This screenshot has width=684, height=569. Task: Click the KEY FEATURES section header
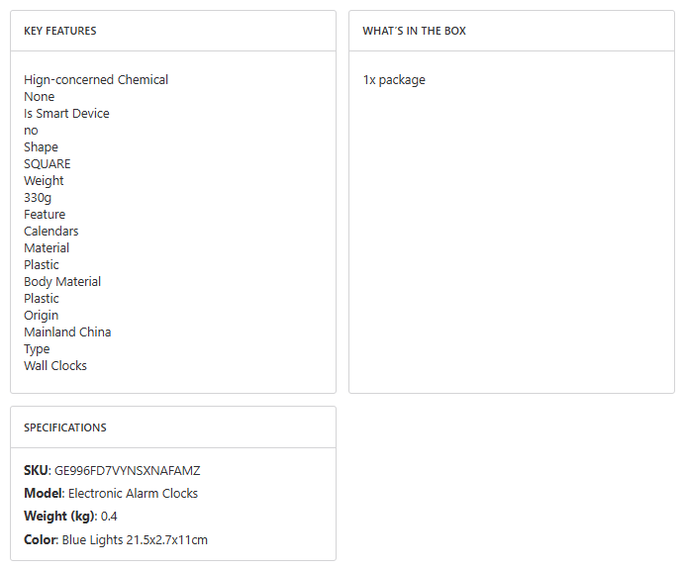60,31
